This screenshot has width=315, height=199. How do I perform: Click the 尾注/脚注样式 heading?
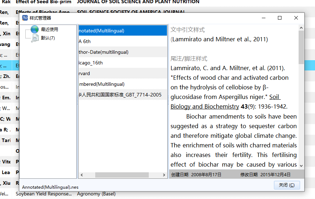point(189,58)
